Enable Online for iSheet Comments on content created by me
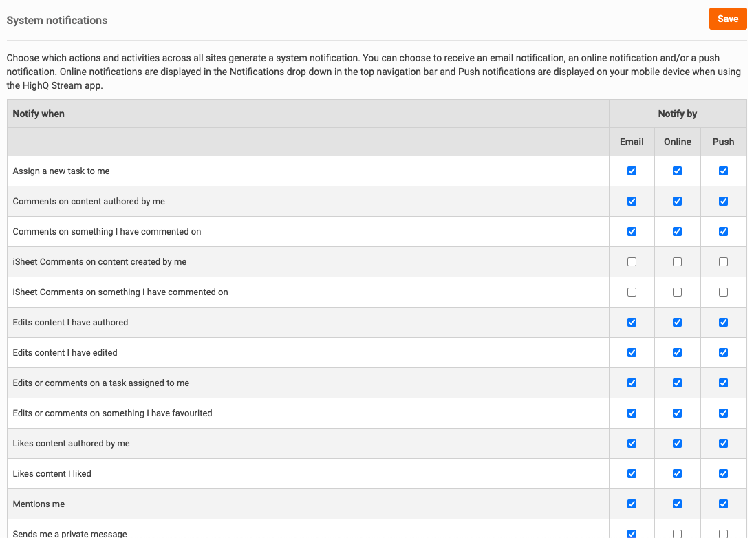The image size is (754, 538). coord(677,262)
